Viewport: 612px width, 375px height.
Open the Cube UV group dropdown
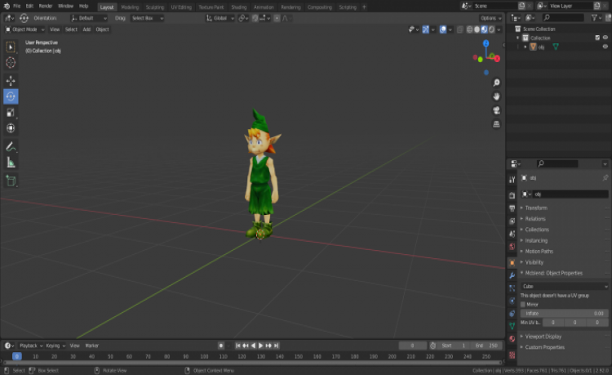(x=565, y=286)
